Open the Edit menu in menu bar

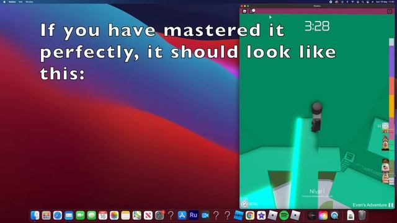click(x=20, y=1)
